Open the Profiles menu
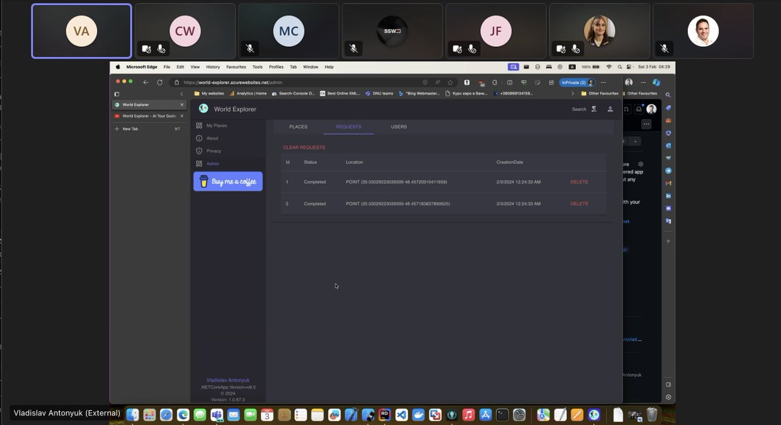The image size is (781, 425). [x=276, y=67]
